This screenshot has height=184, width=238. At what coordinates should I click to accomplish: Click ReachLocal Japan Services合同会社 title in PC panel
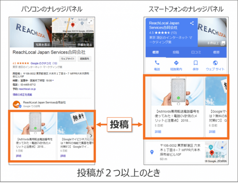(49, 52)
